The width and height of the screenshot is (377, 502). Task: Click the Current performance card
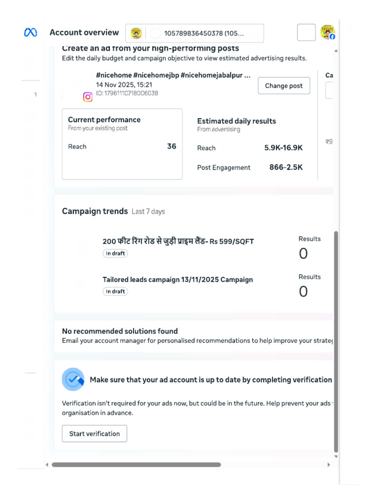coord(122,144)
